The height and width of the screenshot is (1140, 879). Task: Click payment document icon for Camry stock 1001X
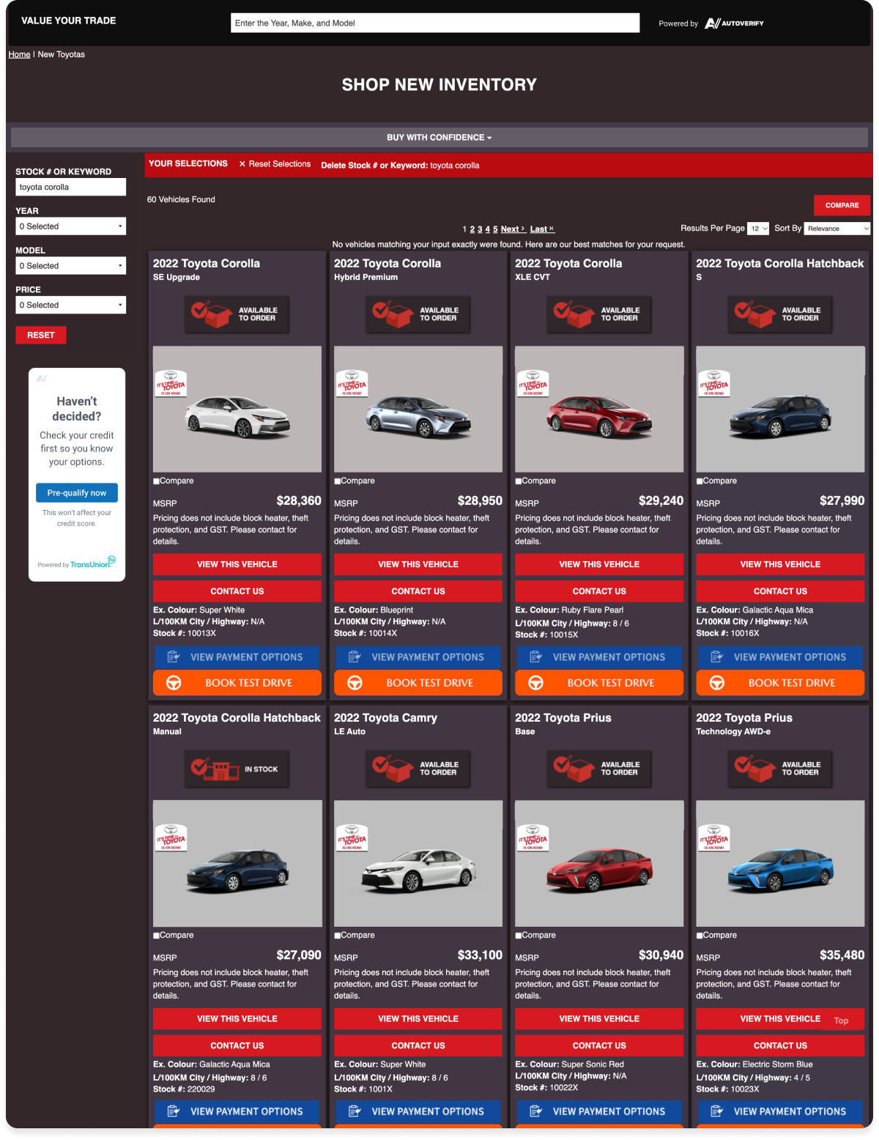[355, 1111]
